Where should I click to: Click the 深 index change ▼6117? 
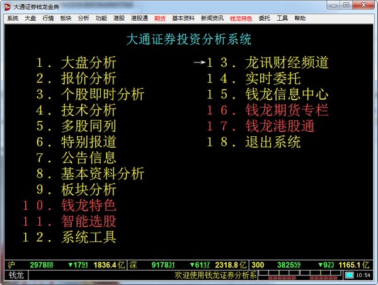200,265
